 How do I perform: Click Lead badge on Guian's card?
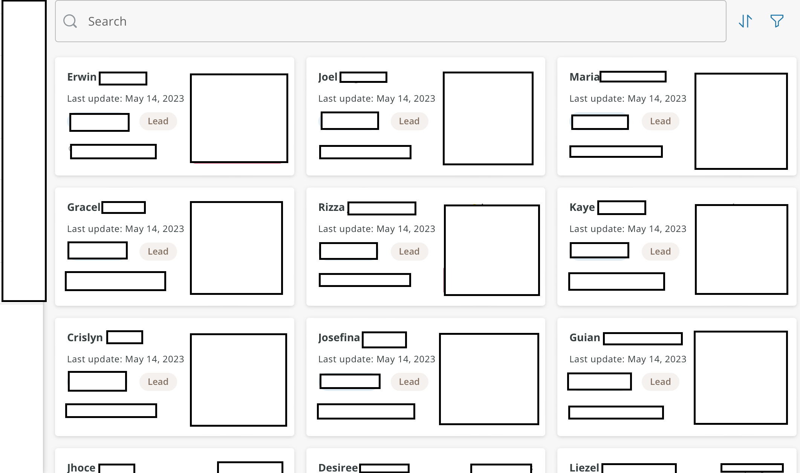tap(660, 382)
